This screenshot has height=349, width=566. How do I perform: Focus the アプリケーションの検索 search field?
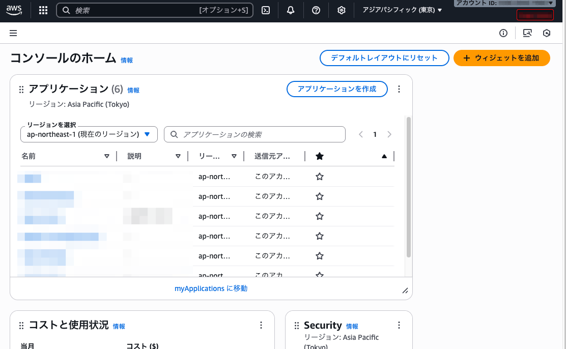point(254,134)
